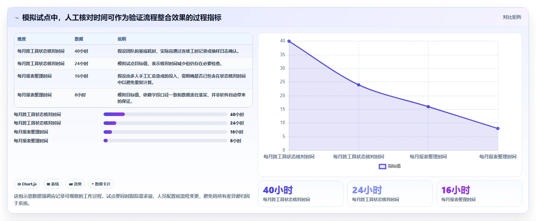Click the card title 模拟试点中，人工核对时间
This screenshot has width=536, height=221.
(x=122, y=18)
